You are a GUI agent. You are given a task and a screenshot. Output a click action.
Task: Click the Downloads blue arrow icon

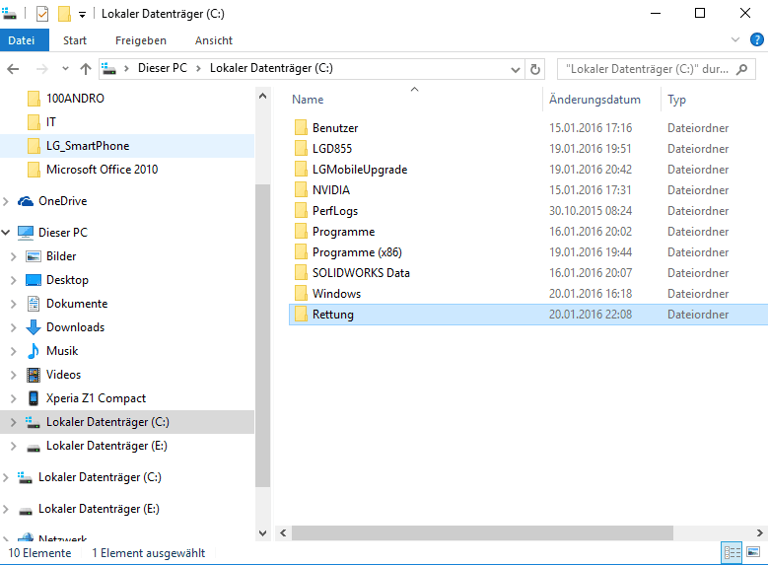[34, 327]
